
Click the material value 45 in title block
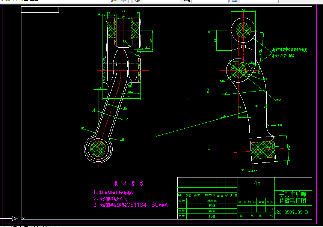pos(257,183)
